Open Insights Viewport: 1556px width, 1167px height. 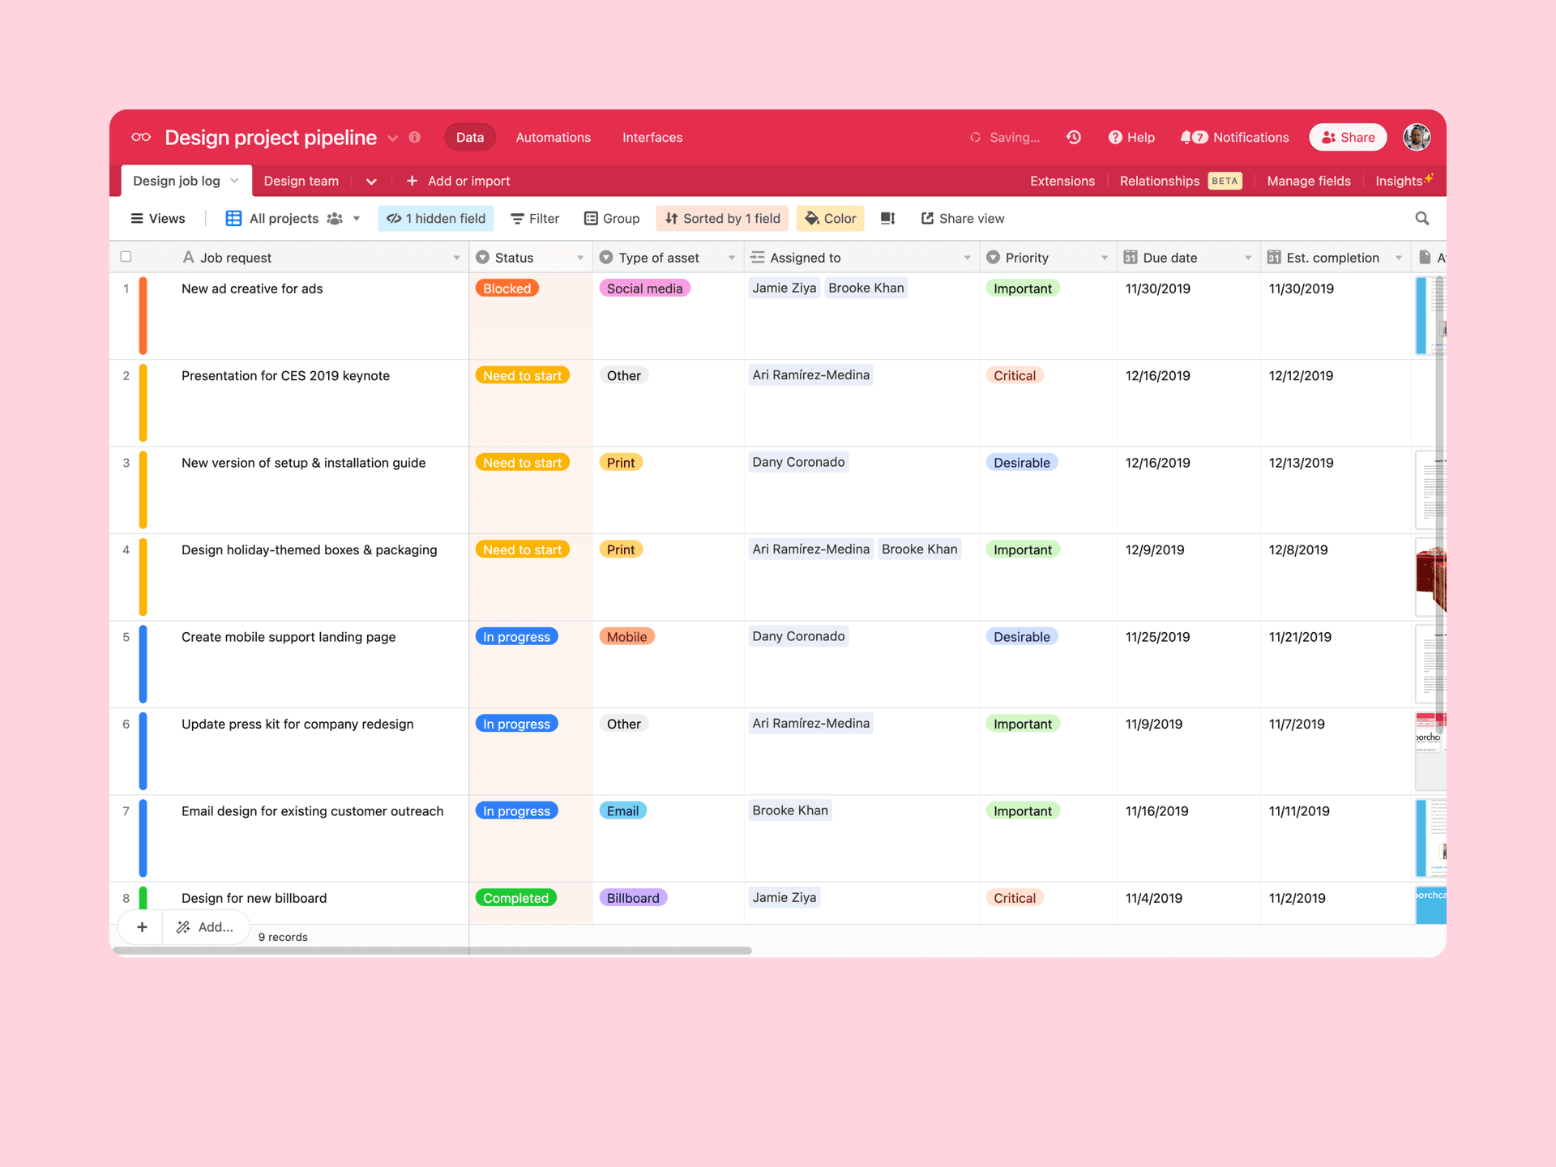(x=1403, y=180)
